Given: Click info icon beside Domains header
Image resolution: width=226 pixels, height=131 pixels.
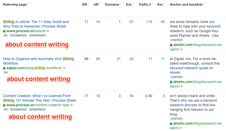Looking at the screenshot, I should click(x=121, y=4).
